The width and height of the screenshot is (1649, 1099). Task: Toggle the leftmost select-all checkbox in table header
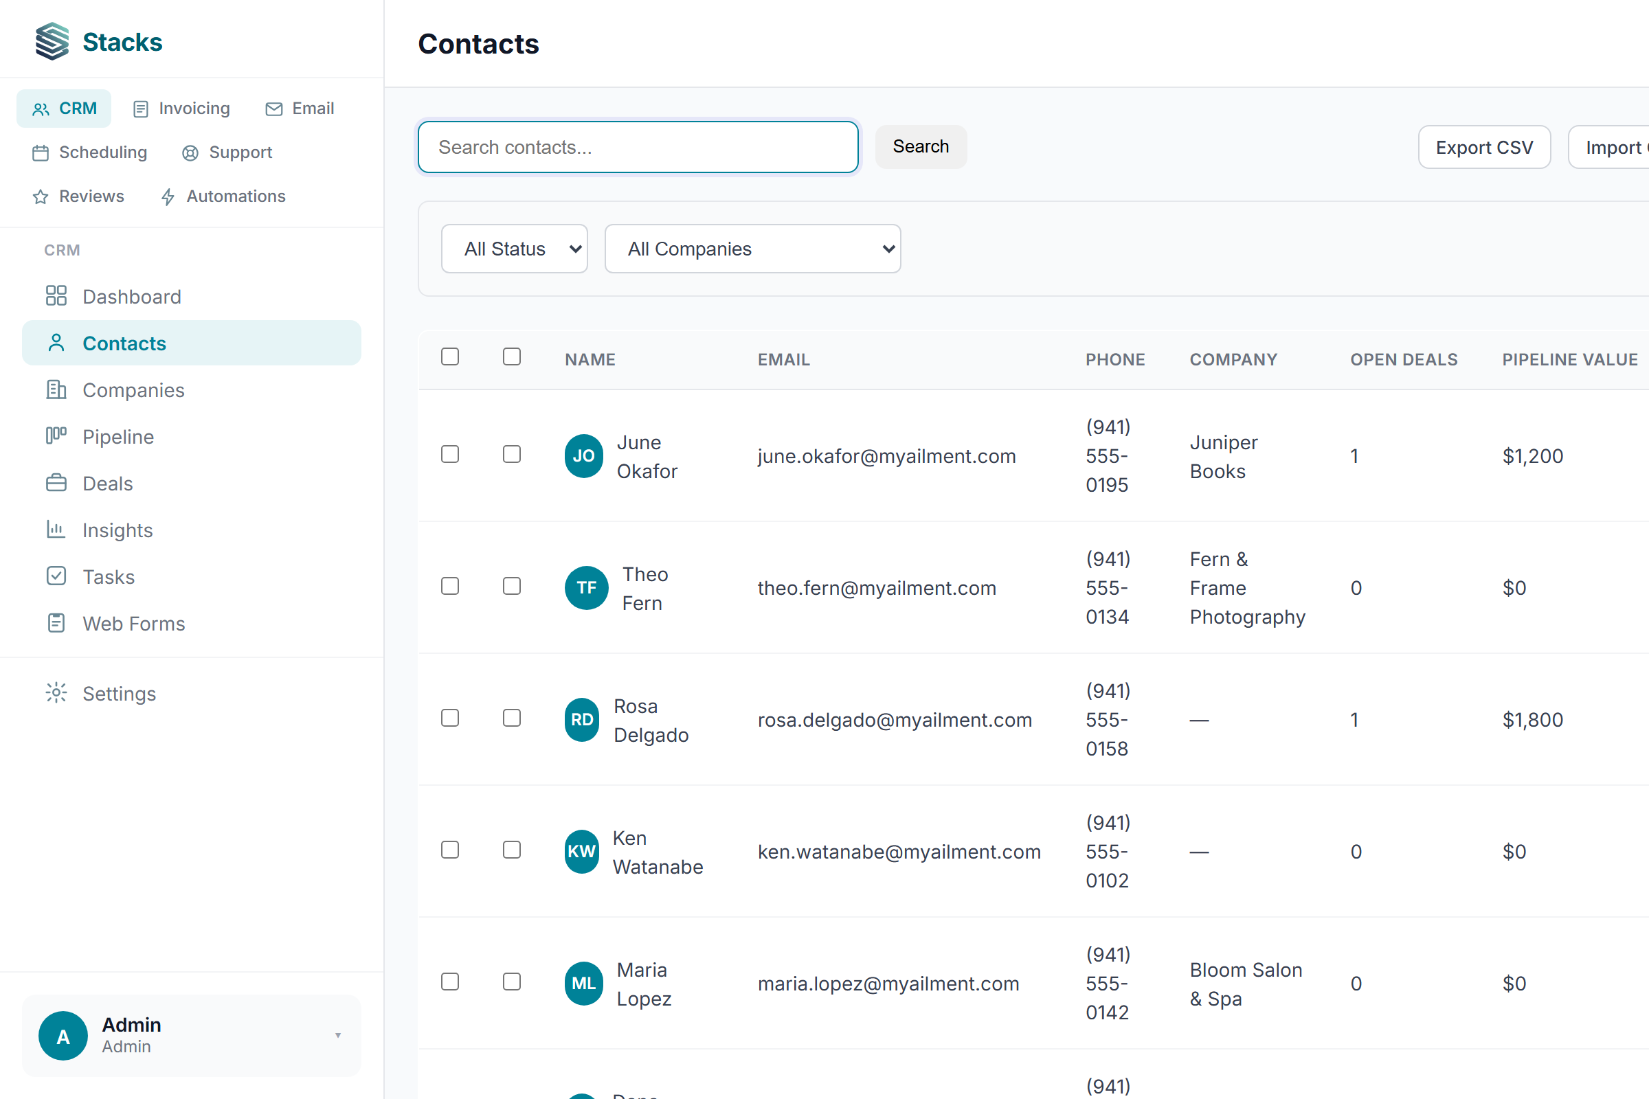point(450,356)
